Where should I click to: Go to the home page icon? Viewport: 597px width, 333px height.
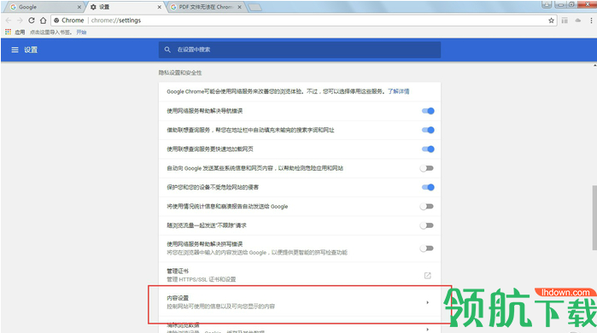pos(43,20)
